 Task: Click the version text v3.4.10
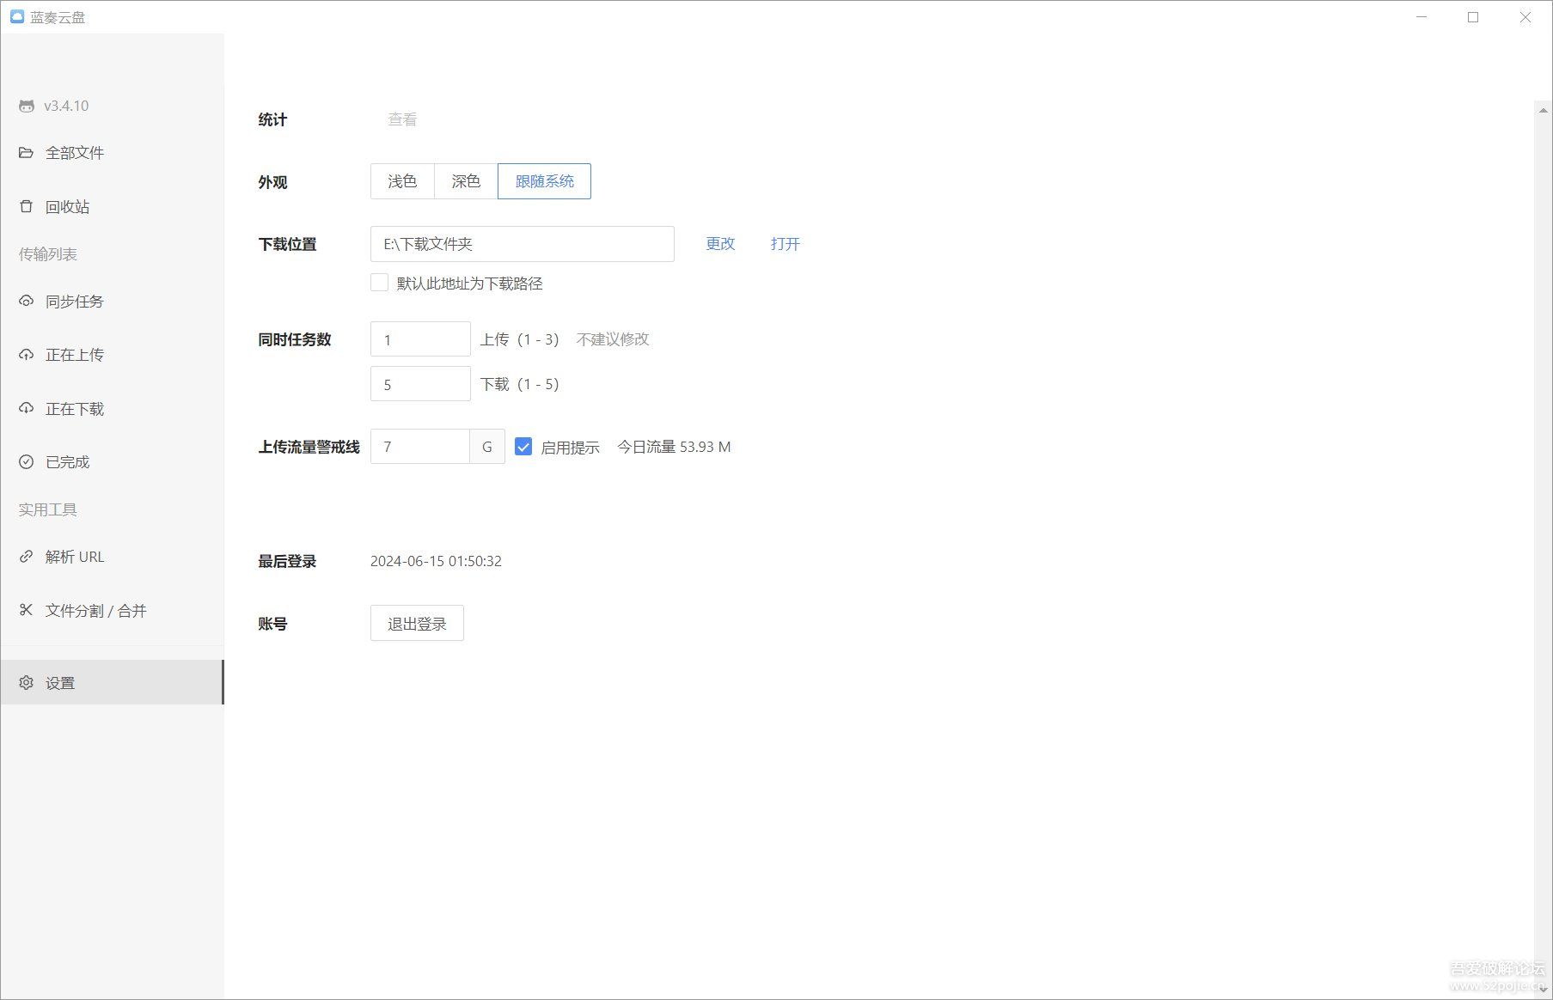[66, 106]
